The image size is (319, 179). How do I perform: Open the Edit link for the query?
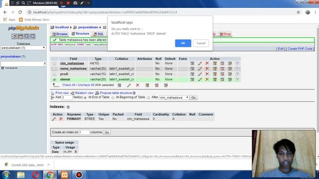pos(281,49)
